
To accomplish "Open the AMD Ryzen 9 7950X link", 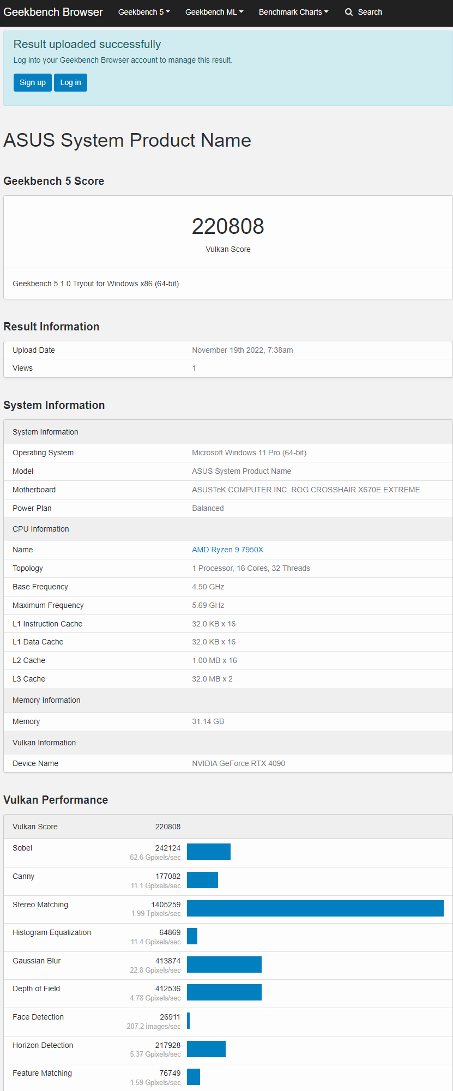I will [227, 550].
